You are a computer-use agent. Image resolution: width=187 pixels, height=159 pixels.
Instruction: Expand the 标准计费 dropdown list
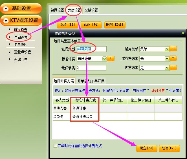104,59
